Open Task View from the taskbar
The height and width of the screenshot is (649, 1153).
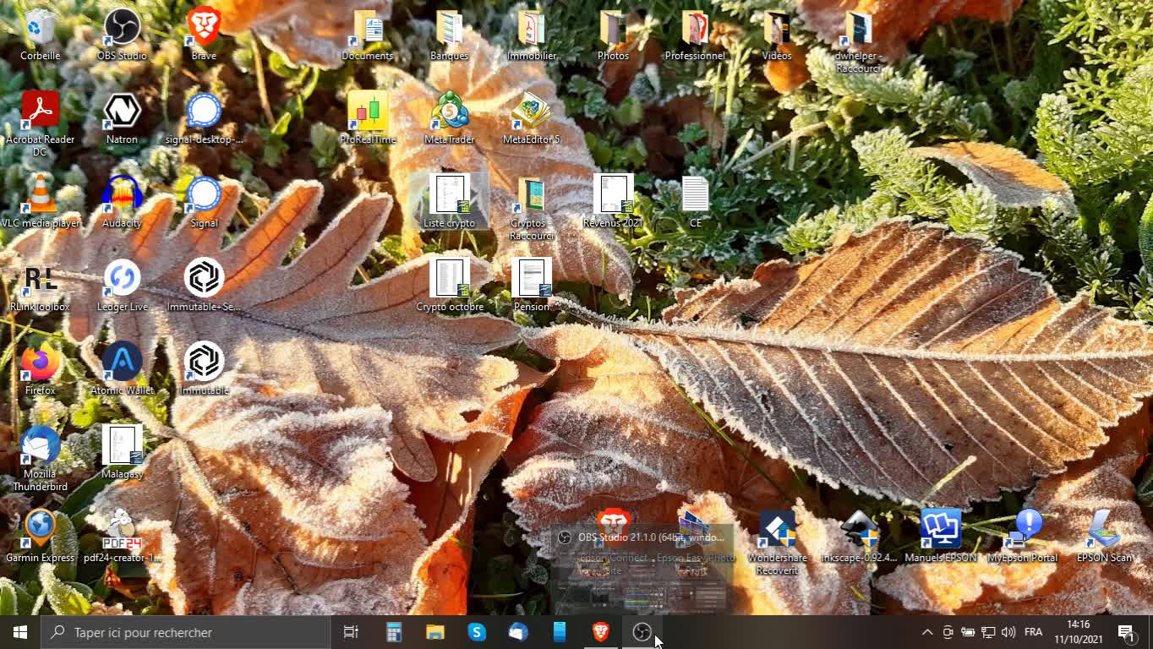click(351, 632)
